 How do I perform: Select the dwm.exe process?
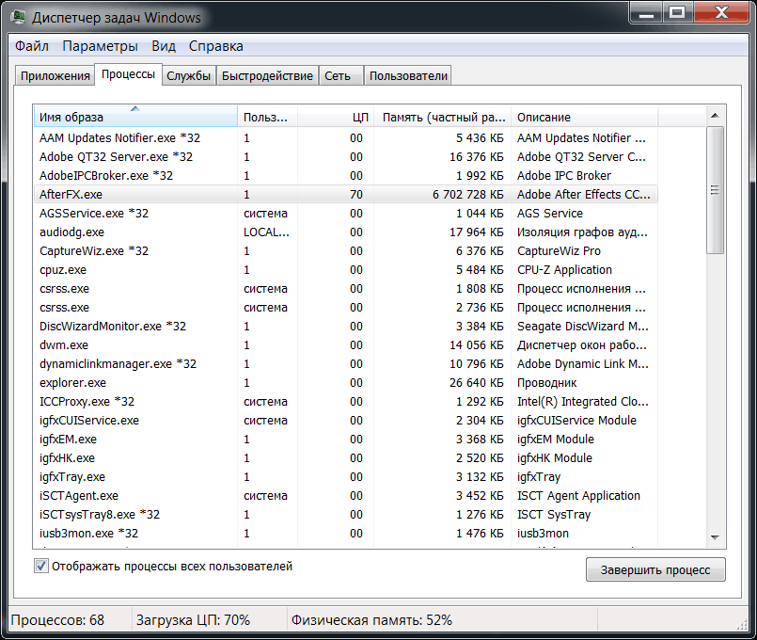pos(346,344)
